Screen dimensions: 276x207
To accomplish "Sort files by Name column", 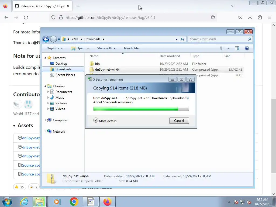I will click(x=123, y=56).
